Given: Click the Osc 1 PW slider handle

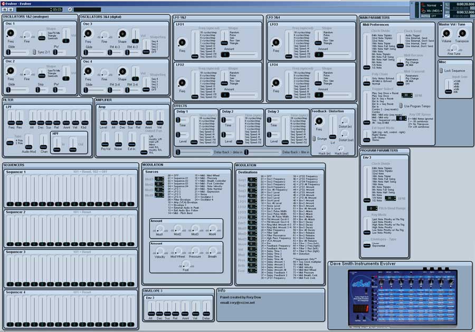Looking at the screenshot, I should click(55, 52).
